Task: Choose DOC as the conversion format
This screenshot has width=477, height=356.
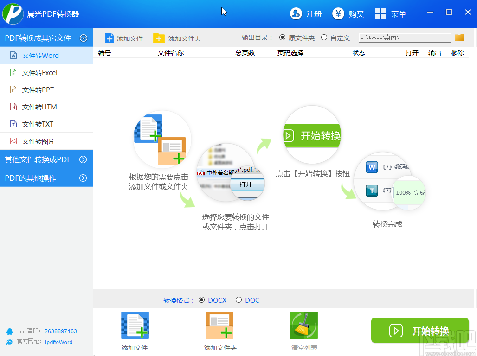Action: (239, 300)
